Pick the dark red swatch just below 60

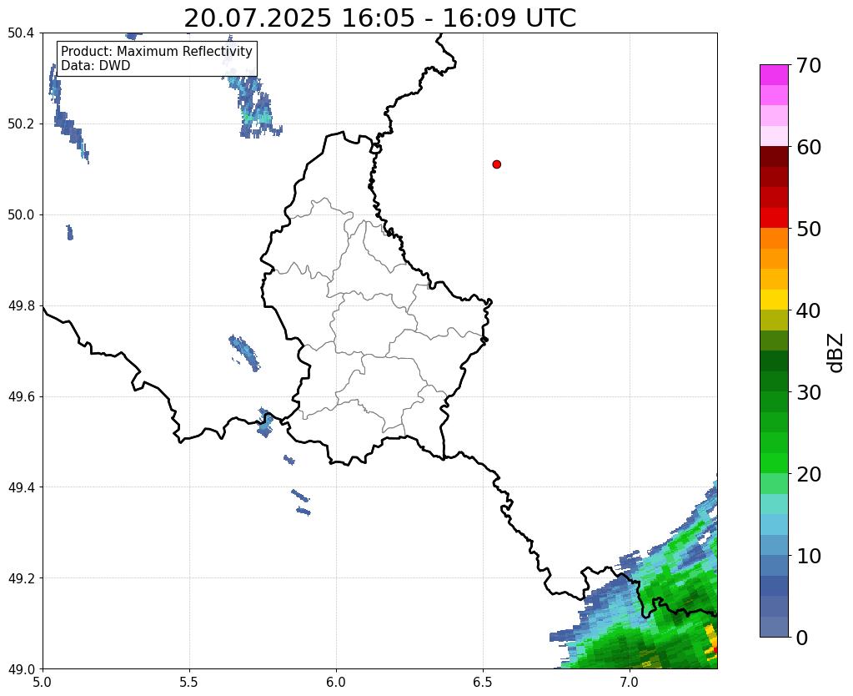pos(774,156)
